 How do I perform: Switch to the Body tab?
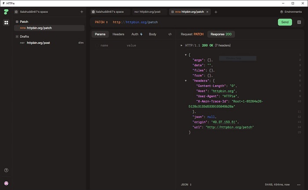coord(152,34)
